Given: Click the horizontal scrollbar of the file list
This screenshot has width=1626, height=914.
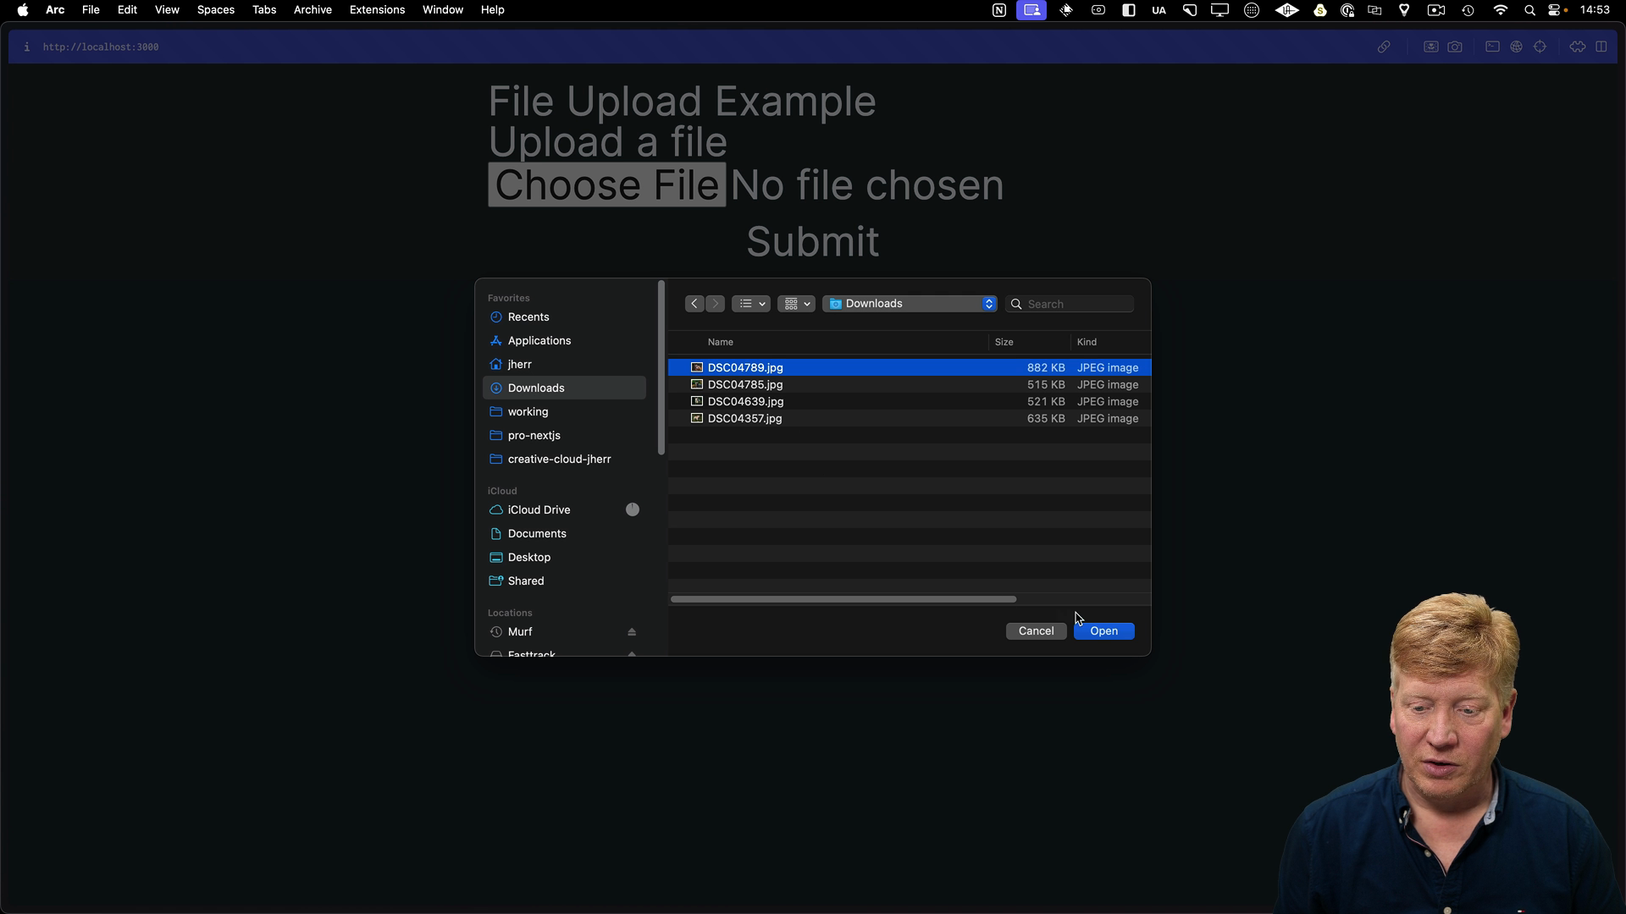Looking at the screenshot, I should [843, 599].
